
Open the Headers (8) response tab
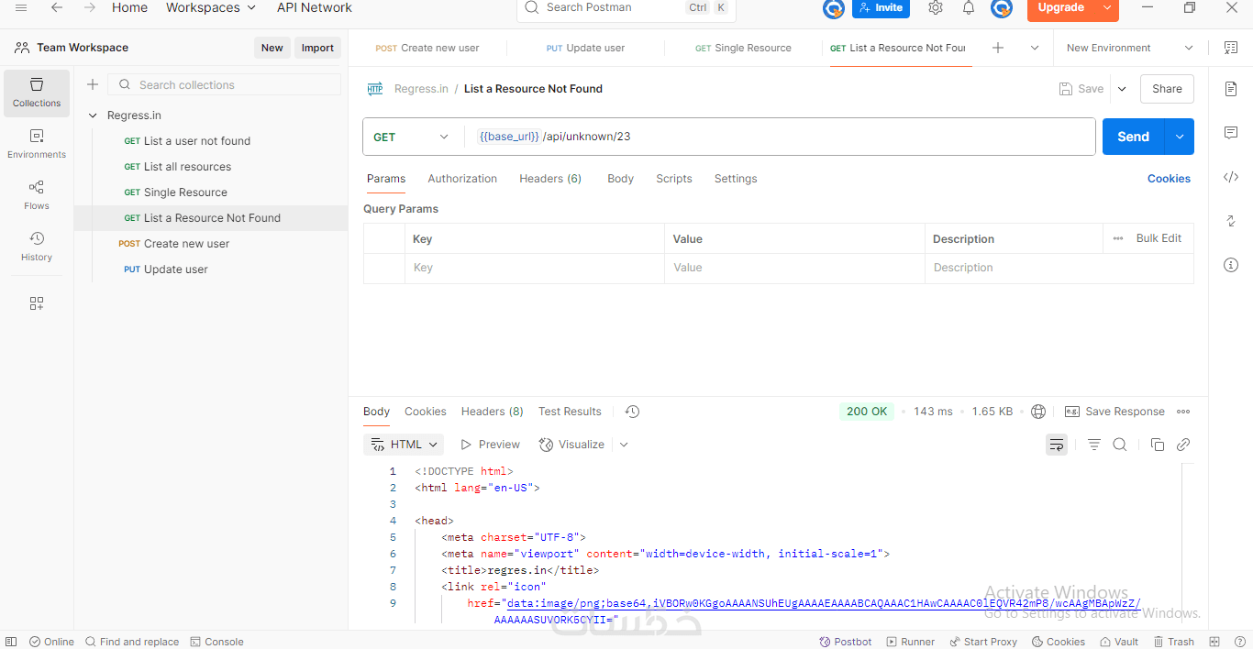click(492, 412)
